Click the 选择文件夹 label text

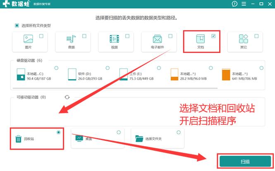coord(153,139)
